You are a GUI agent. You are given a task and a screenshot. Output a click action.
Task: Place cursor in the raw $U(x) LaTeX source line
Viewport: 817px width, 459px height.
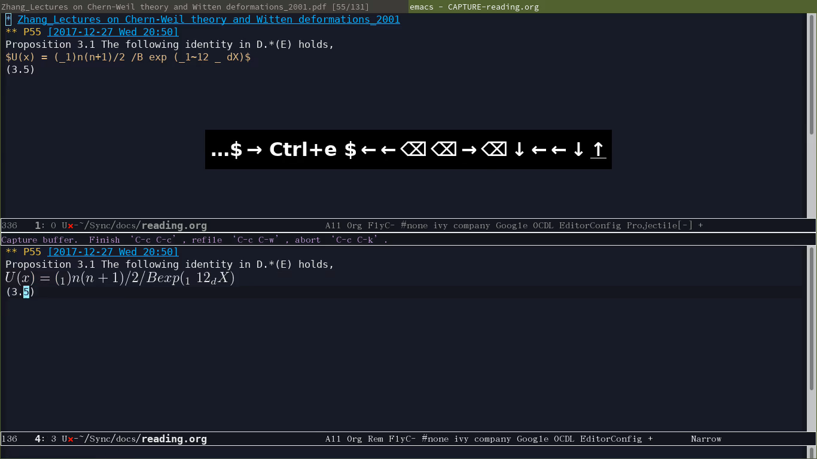tap(127, 57)
